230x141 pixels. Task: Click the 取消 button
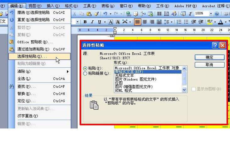(210, 65)
